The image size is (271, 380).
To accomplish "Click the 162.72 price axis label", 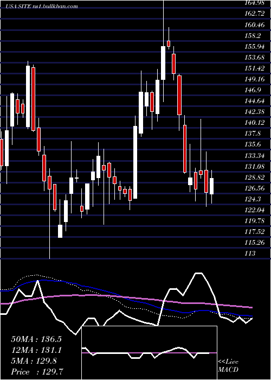I will (255, 14).
